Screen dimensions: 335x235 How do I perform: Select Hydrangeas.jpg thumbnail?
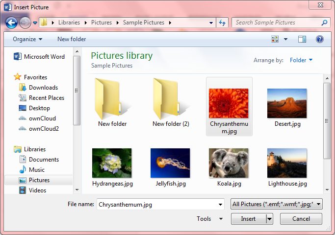(112, 163)
